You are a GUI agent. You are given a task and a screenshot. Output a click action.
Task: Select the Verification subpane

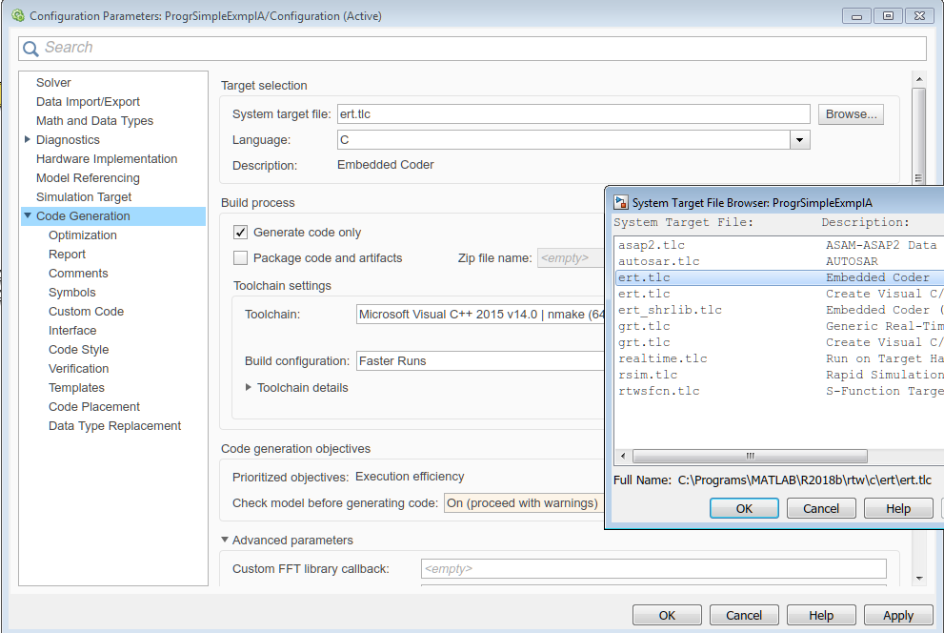tap(79, 369)
